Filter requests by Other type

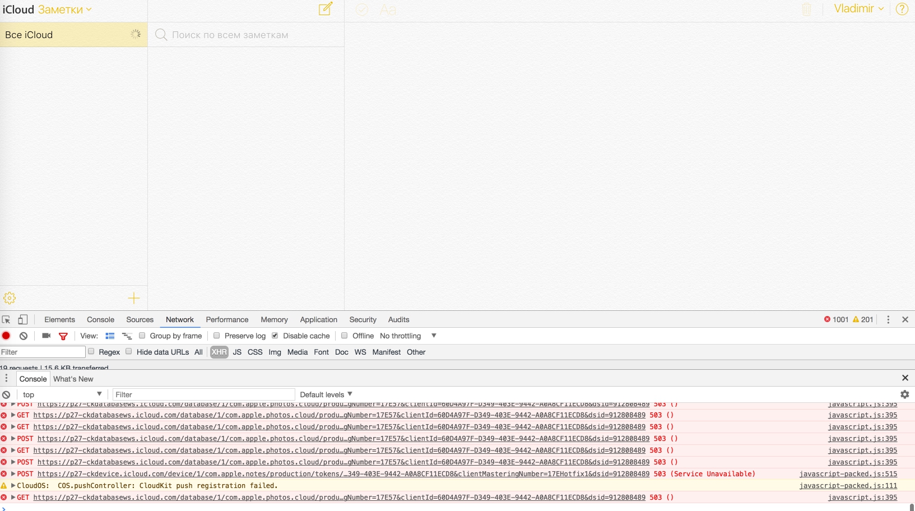point(416,352)
